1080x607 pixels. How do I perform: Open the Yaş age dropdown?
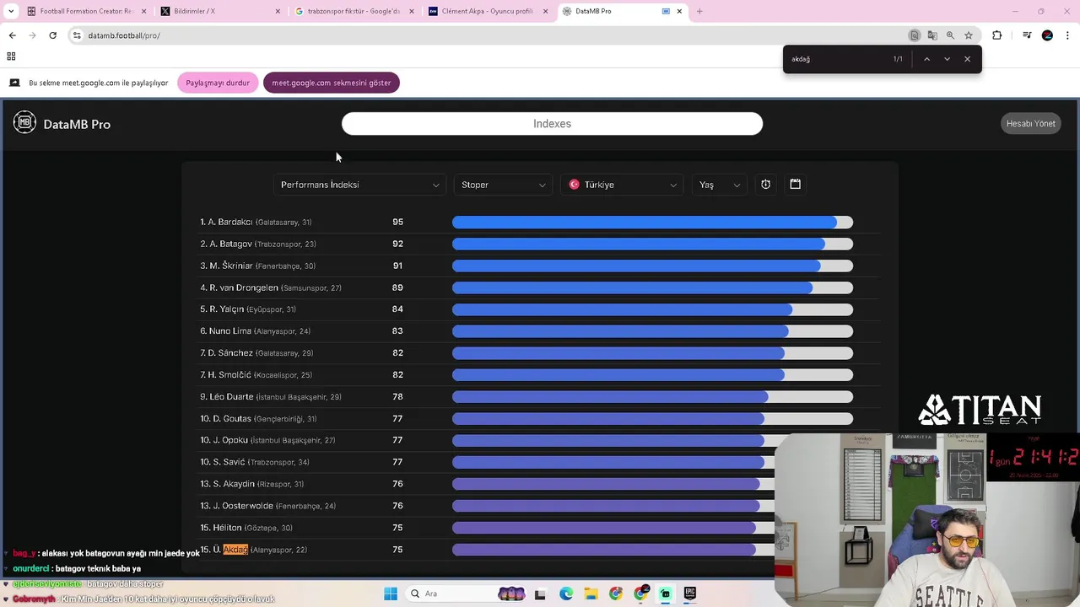click(x=720, y=185)
